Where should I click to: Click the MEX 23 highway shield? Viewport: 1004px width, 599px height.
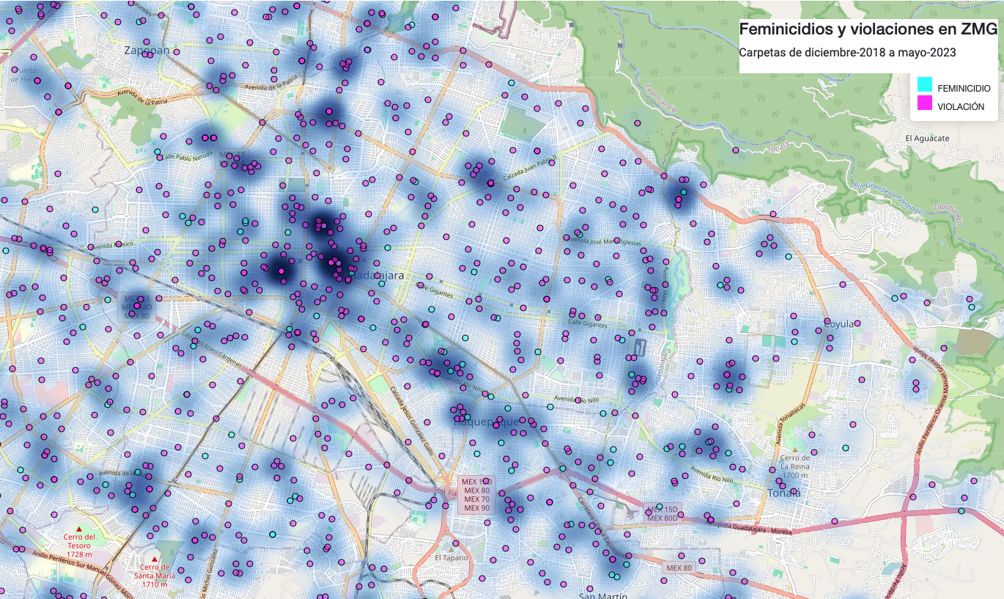[x=232, y=155]
